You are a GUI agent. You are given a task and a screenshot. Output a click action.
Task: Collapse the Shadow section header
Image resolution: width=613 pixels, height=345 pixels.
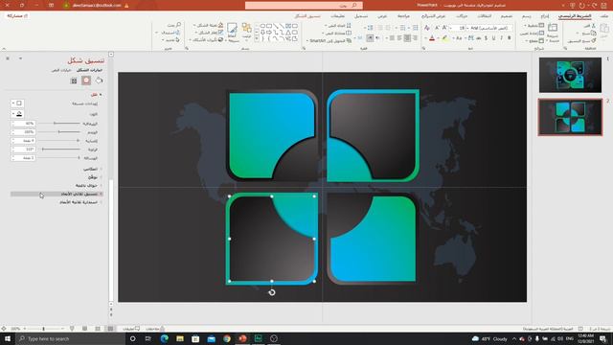pos(96,95)
